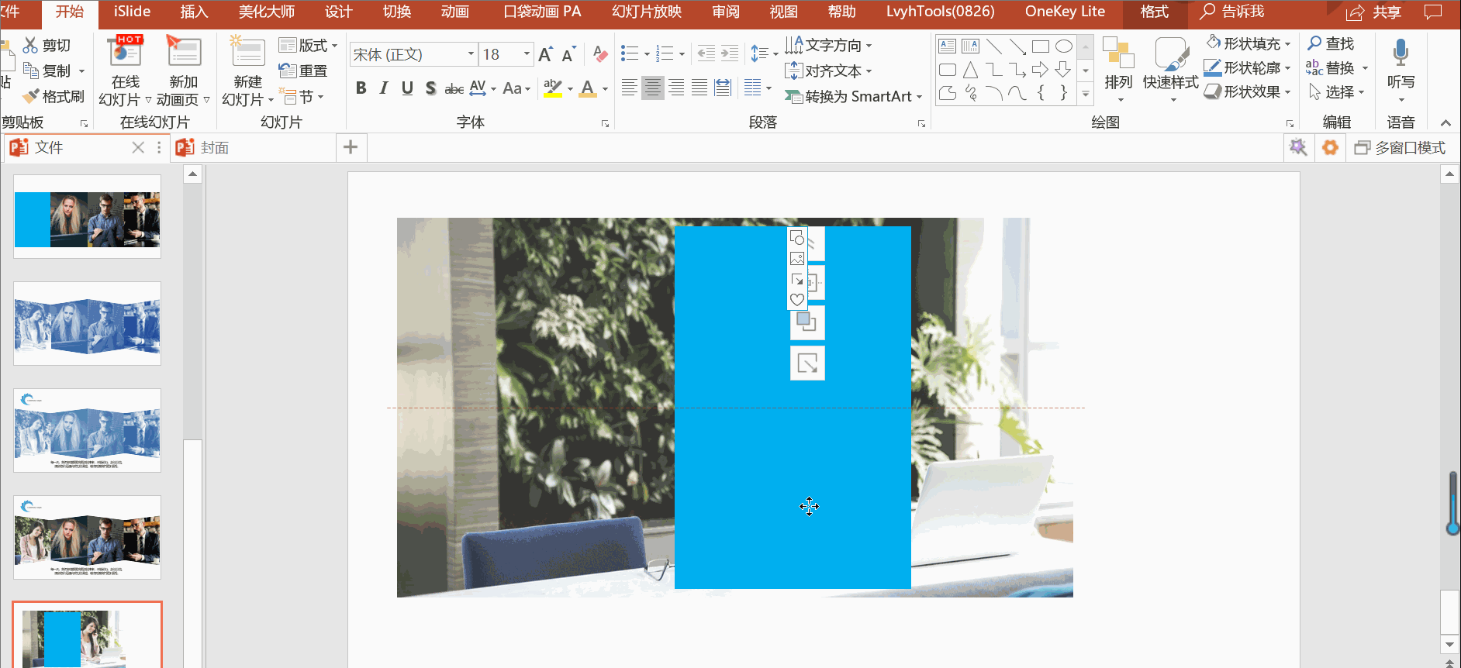This screenshot has height=668, width=1461.
Task: Select the rounded rectangle shape
Action: coord(947,70)
